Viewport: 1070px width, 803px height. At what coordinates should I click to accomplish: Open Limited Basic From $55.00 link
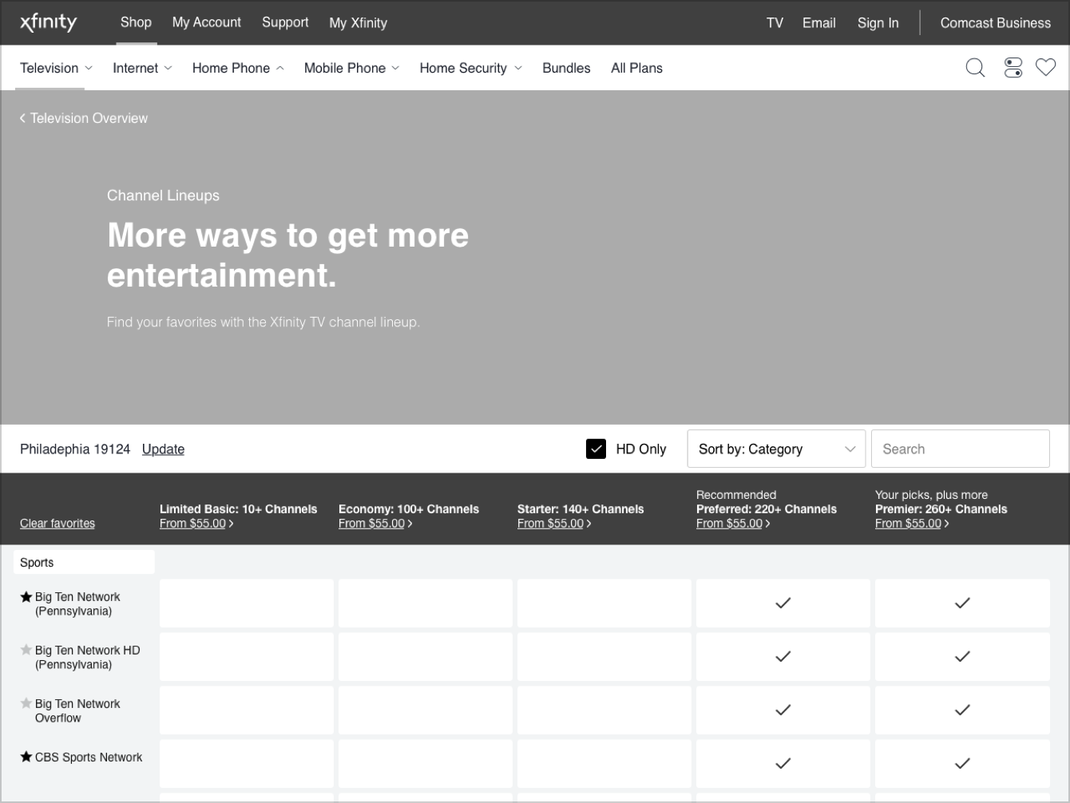(196, 524)
